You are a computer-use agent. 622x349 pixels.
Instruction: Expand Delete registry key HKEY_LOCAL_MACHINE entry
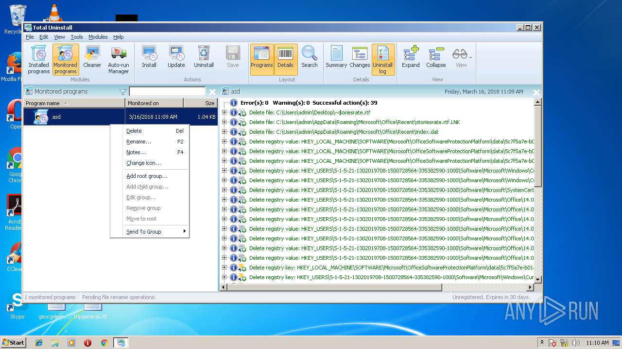pyautogui.click(x=225, y=268)
